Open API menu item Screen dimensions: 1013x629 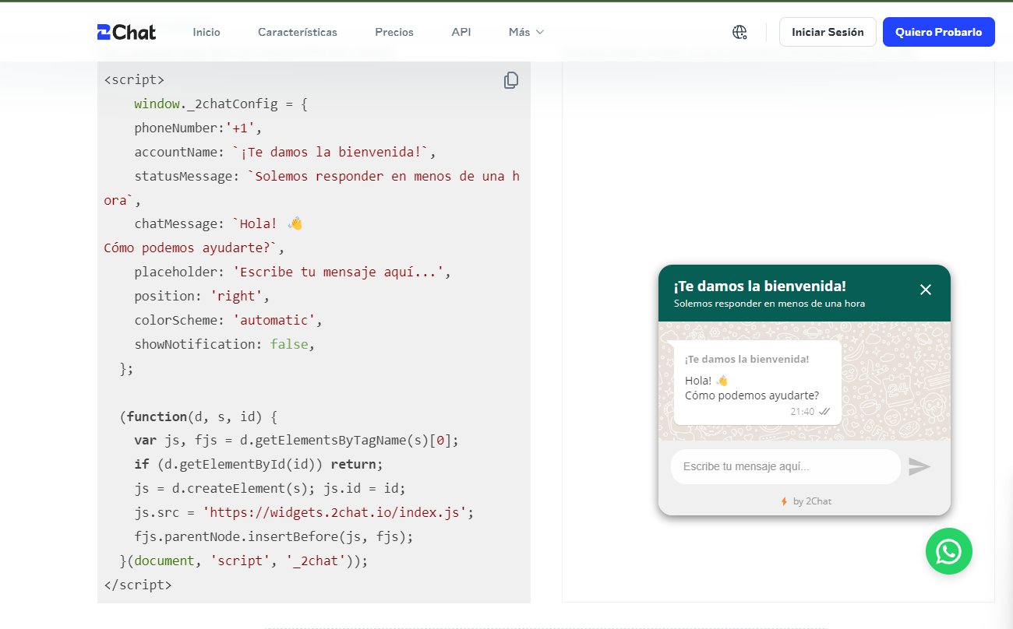click(x=461, y=32)
